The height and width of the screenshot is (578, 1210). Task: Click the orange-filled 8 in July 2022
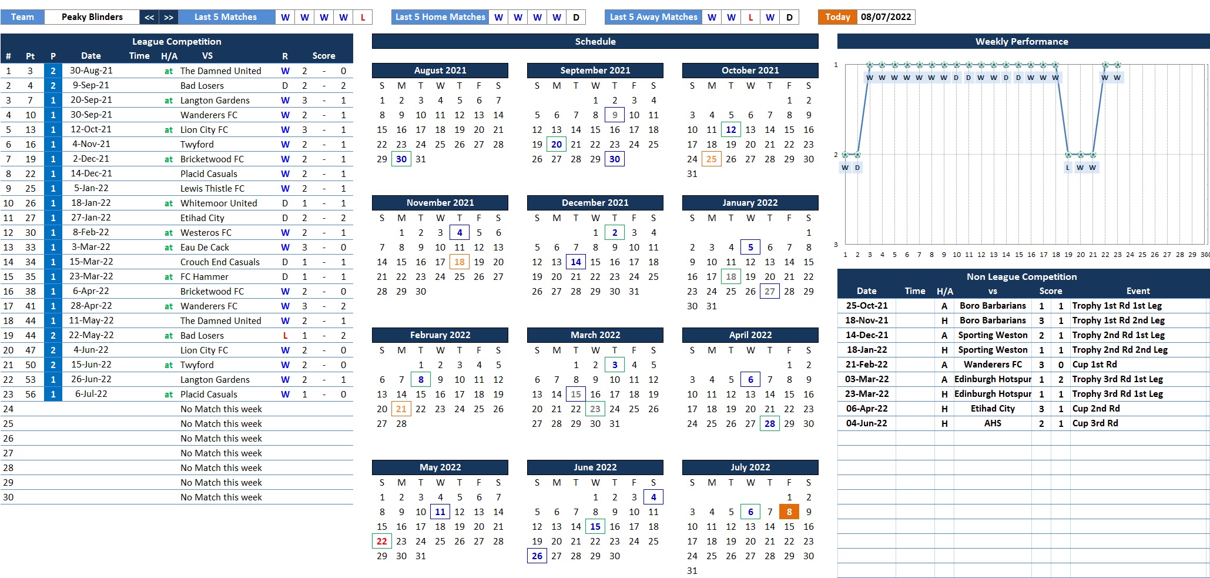(789, 512)
